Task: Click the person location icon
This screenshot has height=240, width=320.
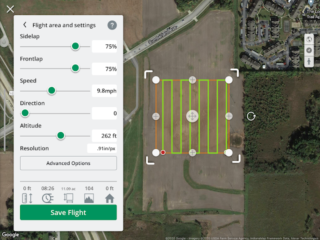Action: pyautogui.click(x=309, y=61)
